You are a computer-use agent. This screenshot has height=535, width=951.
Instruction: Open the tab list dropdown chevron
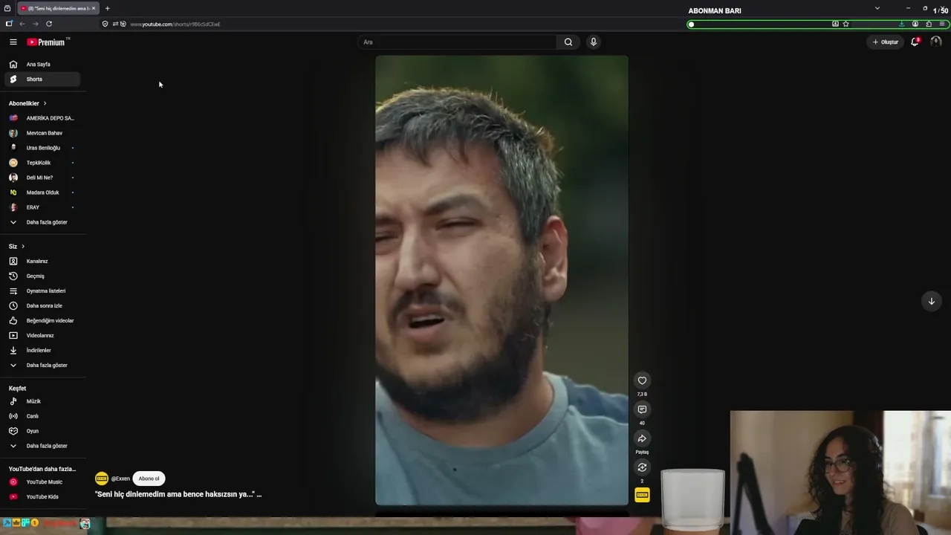[x=877, y=8]
